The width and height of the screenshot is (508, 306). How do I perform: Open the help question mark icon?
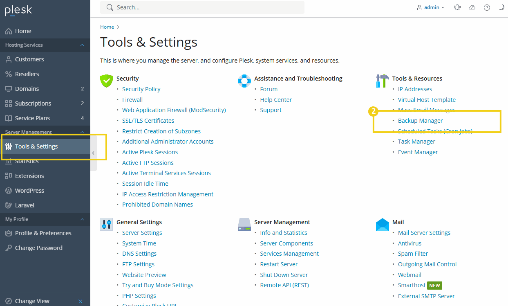[x=487, y=7]
